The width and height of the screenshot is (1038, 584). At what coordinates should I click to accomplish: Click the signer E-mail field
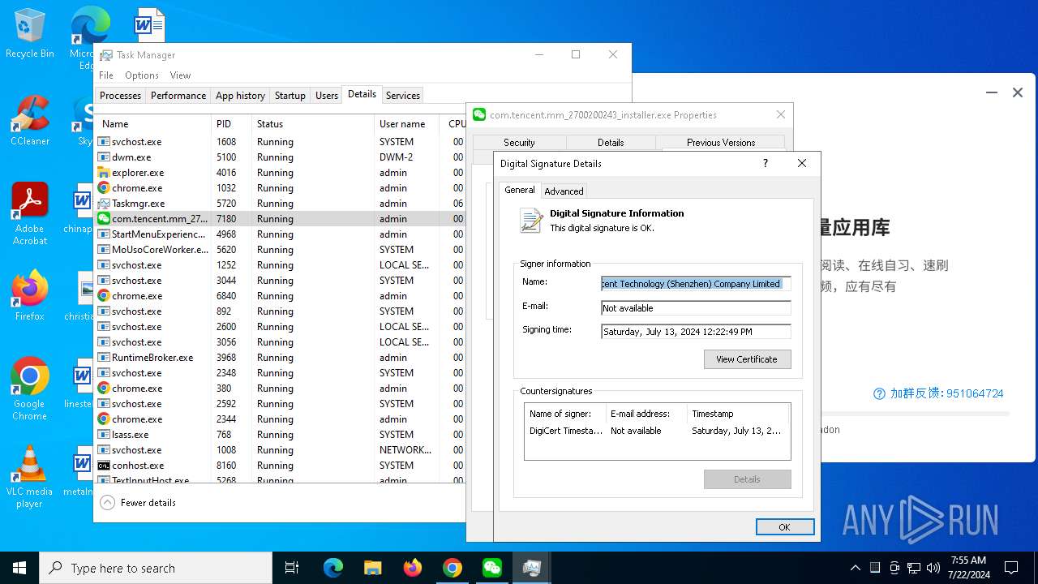tap(696, 308)
